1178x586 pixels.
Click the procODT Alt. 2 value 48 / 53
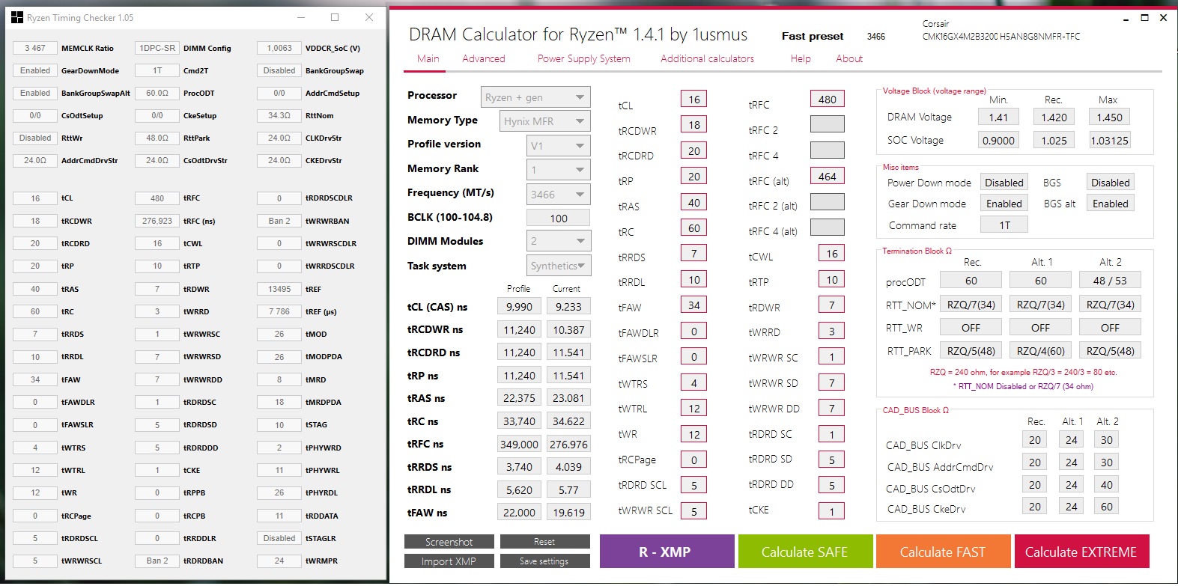pos(1110,281)
